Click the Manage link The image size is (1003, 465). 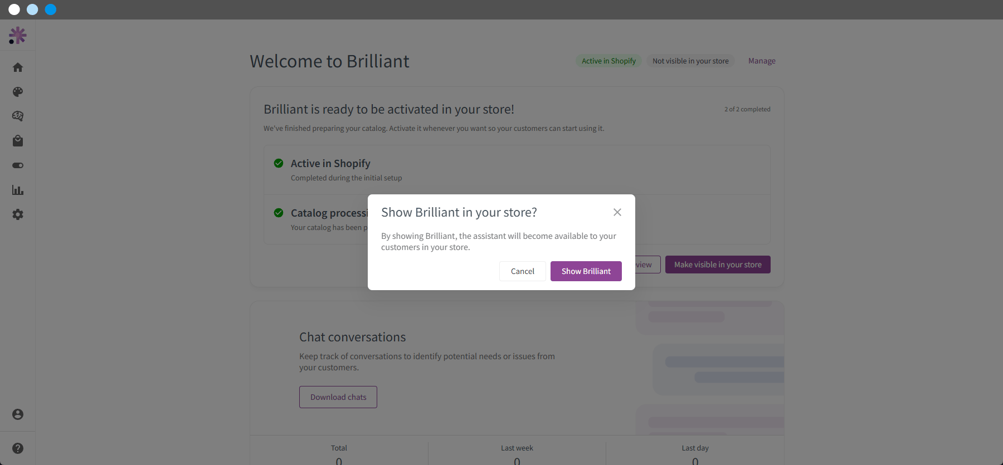(x=762, y=61)
